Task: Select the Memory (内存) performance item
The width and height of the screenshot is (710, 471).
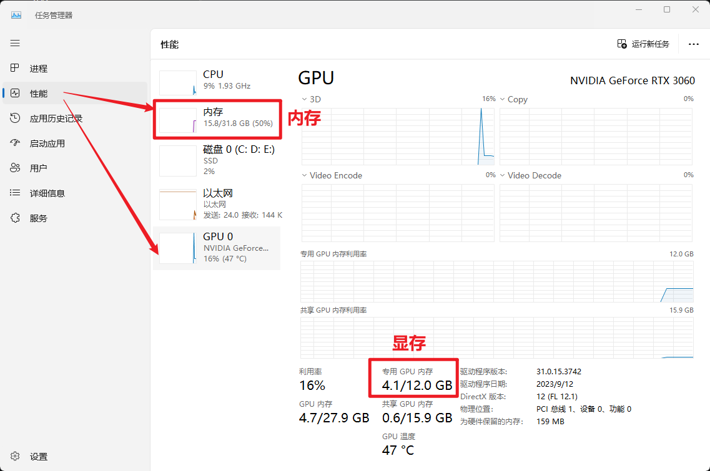Action: pos(217,119)
